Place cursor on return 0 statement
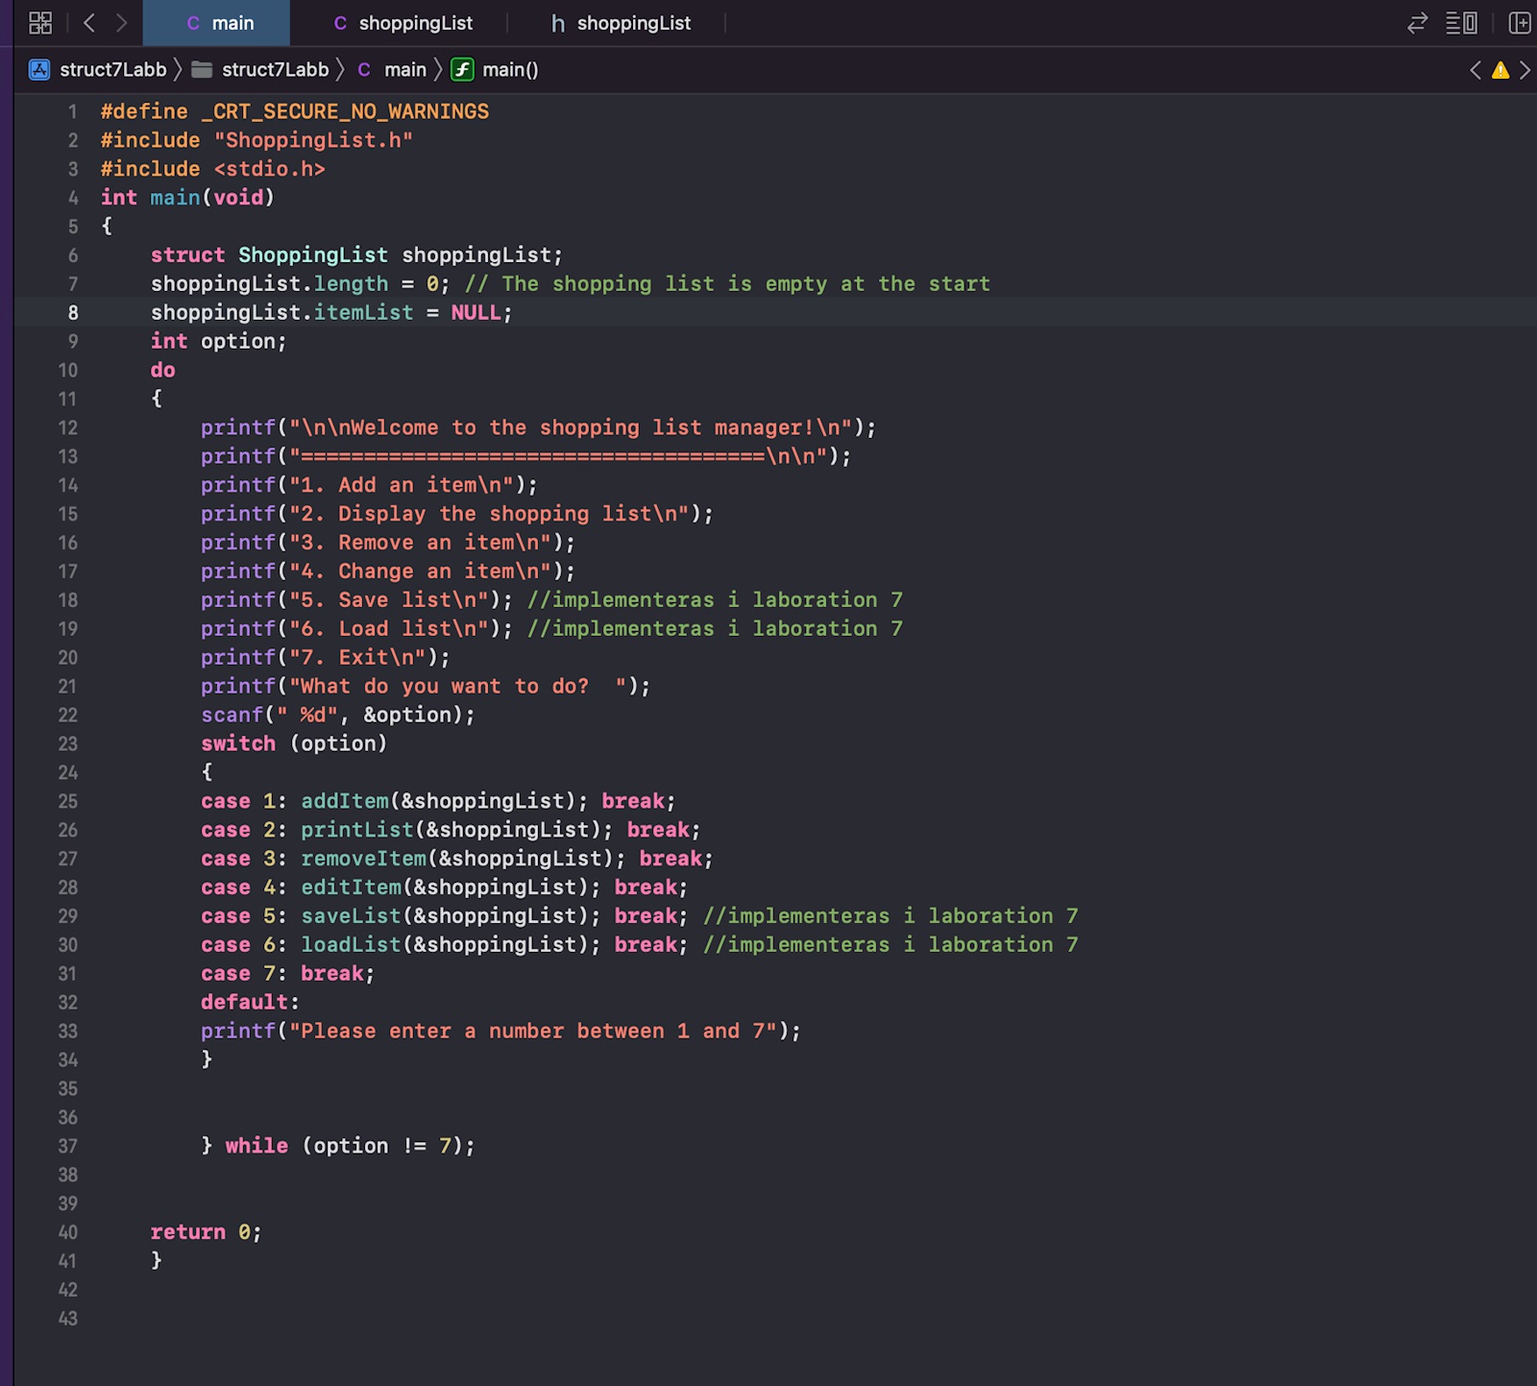Screen dimensions: 1537x1386 pyautogui.click(x=206, y=1232)
